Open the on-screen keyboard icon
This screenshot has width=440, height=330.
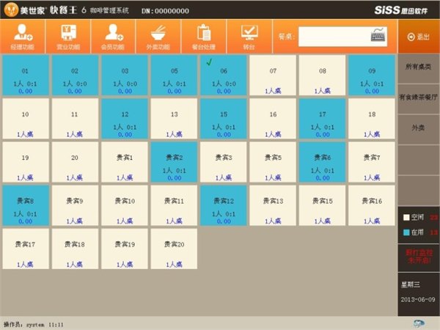click(378, 37)
